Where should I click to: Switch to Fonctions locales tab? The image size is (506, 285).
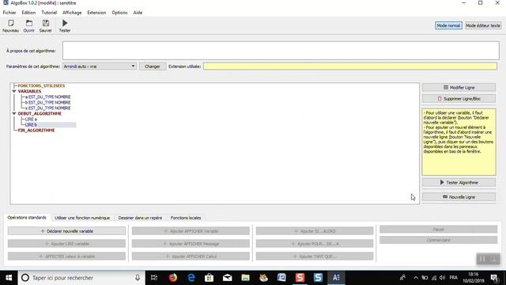click(186, 218)
